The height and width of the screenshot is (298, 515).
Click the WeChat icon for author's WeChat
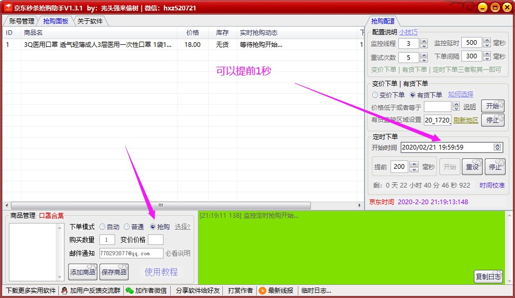[130, 290]
